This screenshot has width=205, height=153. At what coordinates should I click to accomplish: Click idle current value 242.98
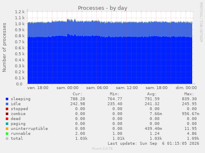[x=78, y=104]
